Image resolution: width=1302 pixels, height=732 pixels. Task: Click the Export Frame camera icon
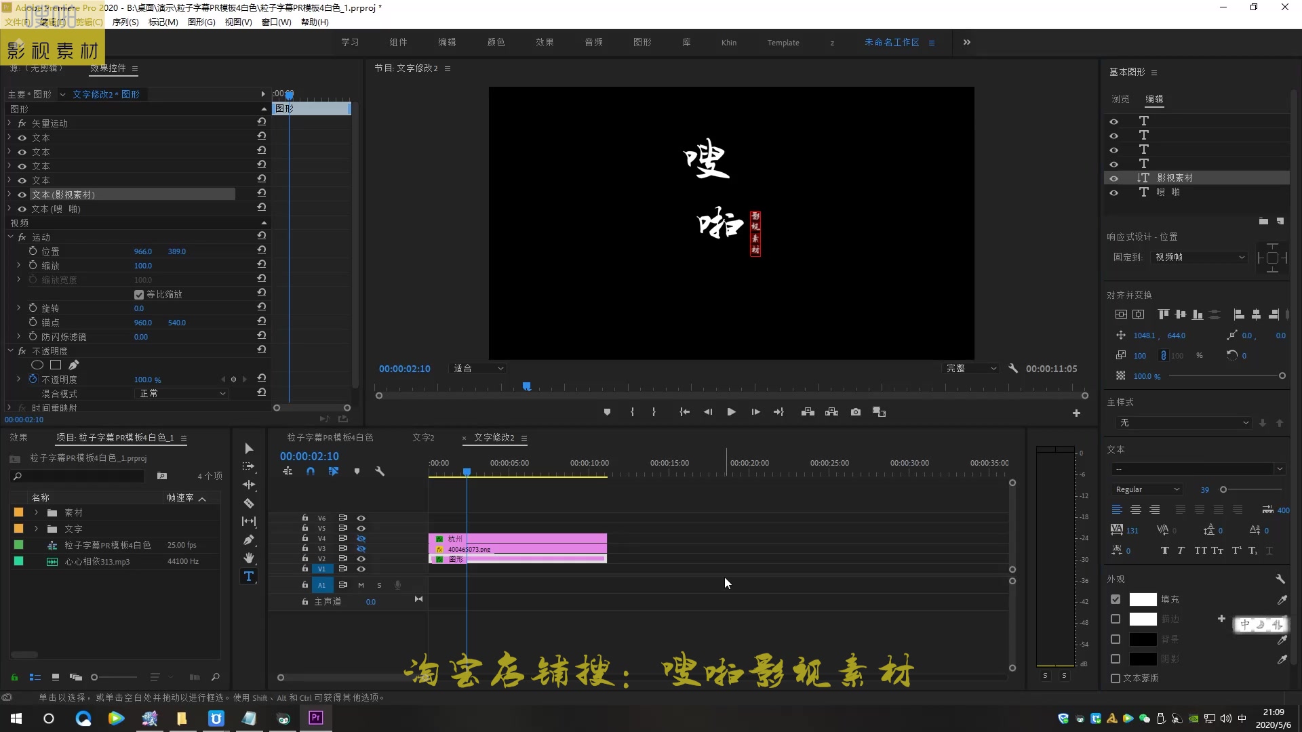(856, 412)
